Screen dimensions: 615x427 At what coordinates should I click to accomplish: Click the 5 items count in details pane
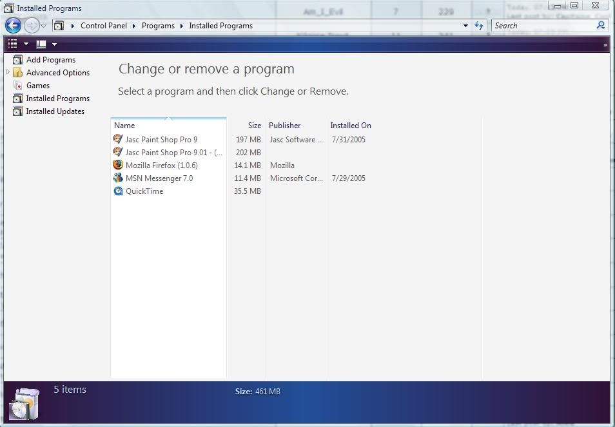[70, 390]
